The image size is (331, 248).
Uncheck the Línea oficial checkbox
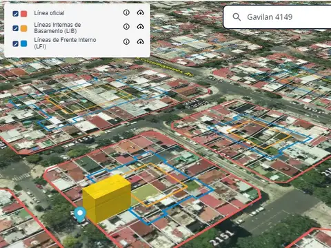click(15, 14)
